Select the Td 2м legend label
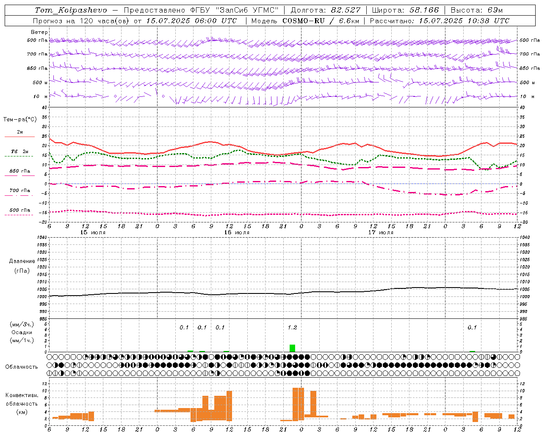This screenshot has width=542, height=433. (x=20, y=151)
